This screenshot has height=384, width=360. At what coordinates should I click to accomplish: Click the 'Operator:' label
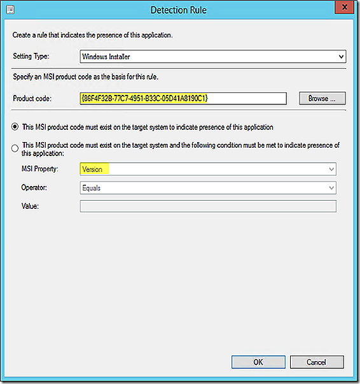34,188
